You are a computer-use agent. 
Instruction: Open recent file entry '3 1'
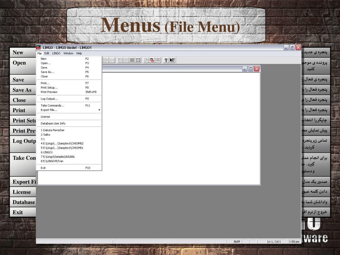pyautogui.click(x=69, y=139)
